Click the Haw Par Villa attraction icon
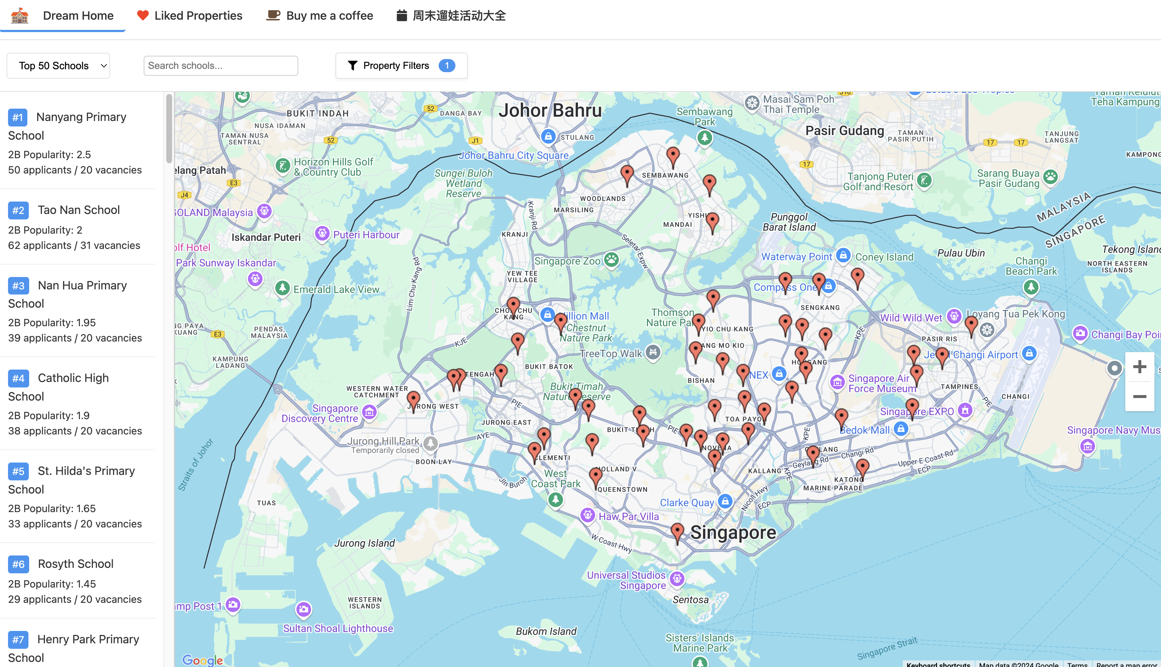The width and height of the screenshot is (1161, 667). coord(587,515)
